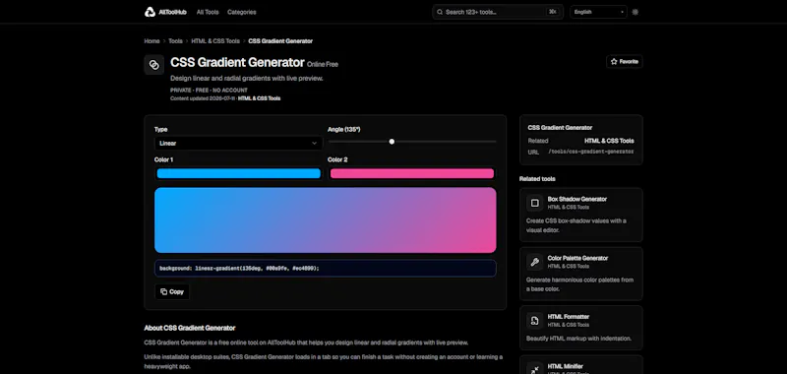Open the Color Palette Generator card title

[577, 258]
